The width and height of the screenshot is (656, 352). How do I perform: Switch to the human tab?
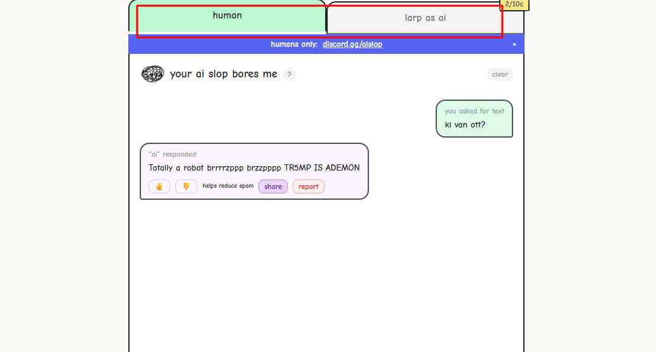tap(227, 16)
